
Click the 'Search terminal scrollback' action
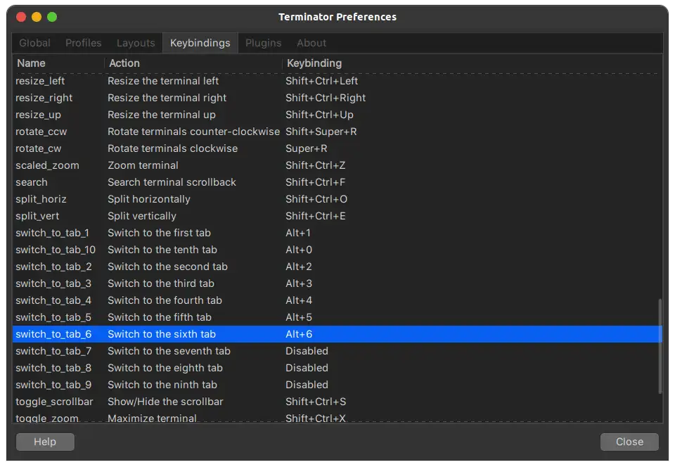[x=172, y=182]
